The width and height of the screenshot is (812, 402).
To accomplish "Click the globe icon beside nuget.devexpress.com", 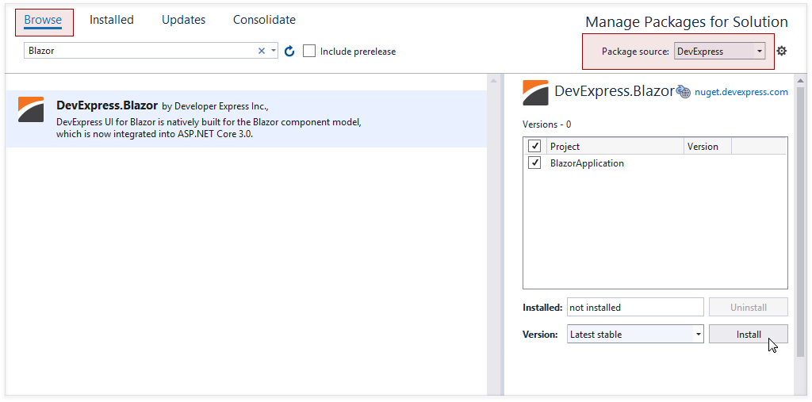I will point(684,92).
